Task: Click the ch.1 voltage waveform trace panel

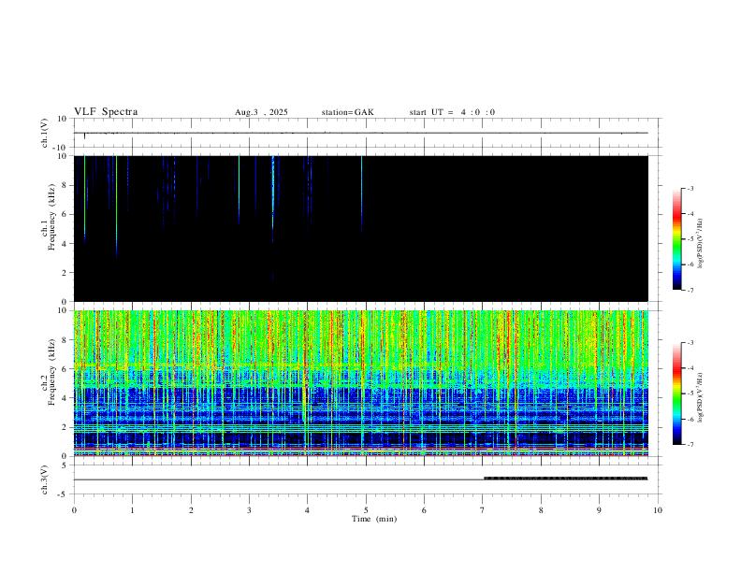Action: click(x=366, y=133)
